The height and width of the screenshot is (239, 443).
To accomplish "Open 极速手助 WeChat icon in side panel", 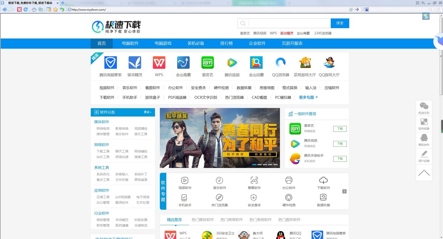I will point(424,106).
